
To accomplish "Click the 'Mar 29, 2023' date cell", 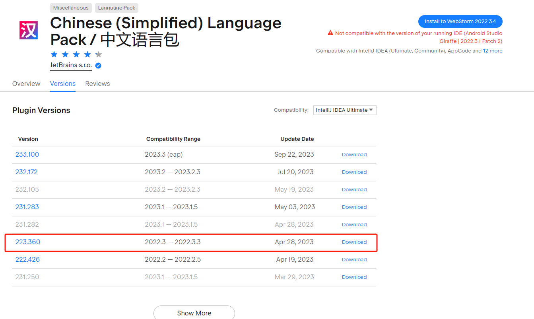I will tap(294, 277).
